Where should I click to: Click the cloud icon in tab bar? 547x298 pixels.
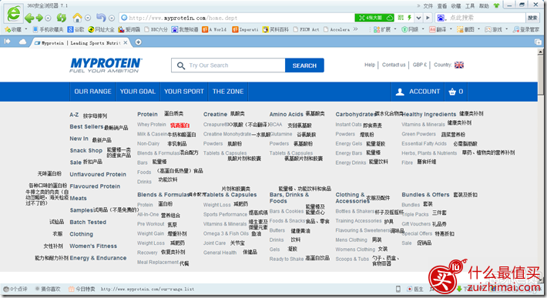click(x=22, y=42)
